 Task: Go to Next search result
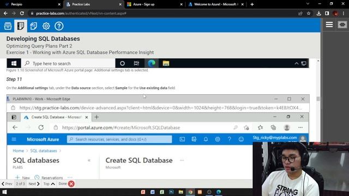[x=34, y=184]
